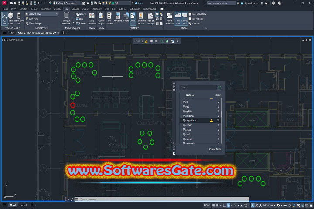Click Cascade windows
Viewport: 314px width, 209px height.
[194, 24]
